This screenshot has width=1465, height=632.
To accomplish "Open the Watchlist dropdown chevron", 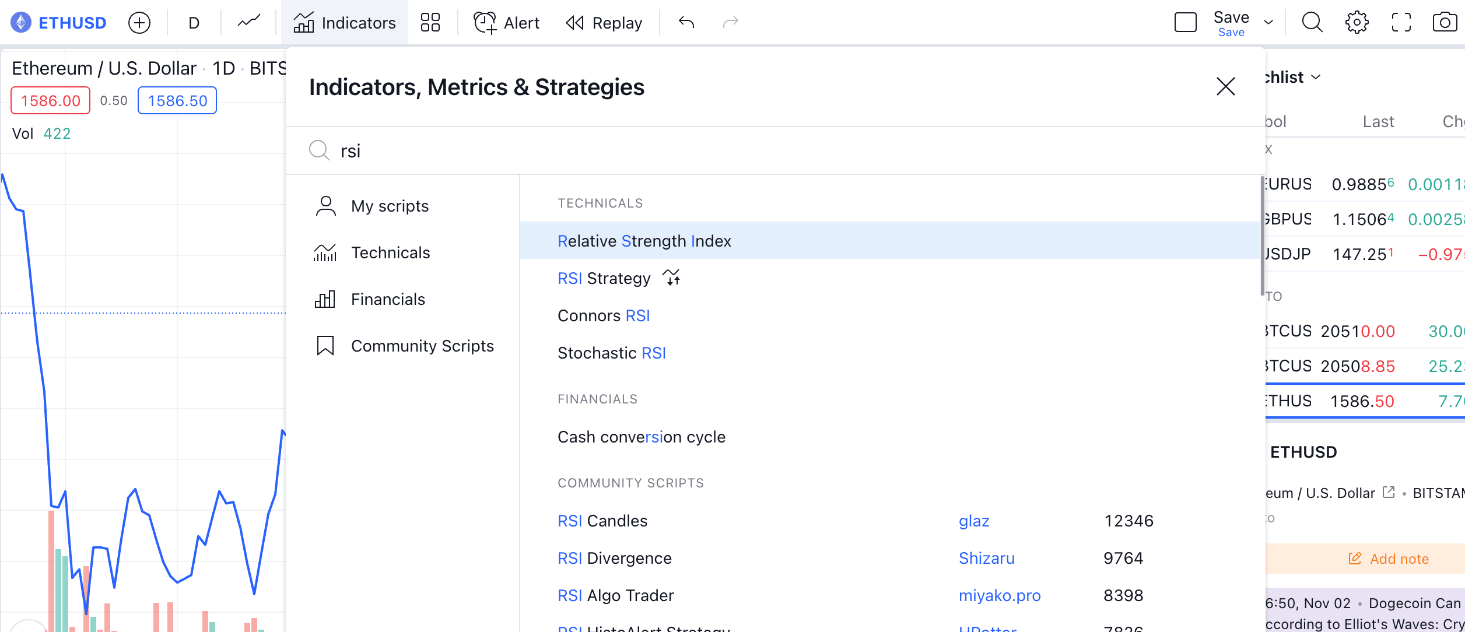I will (x=1316, y=77).
